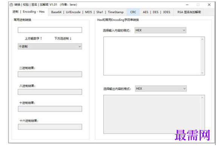The image size is (217, 147).
Task: Open the 十进制 base selection dropdown
Action: [x=50, y=46]
